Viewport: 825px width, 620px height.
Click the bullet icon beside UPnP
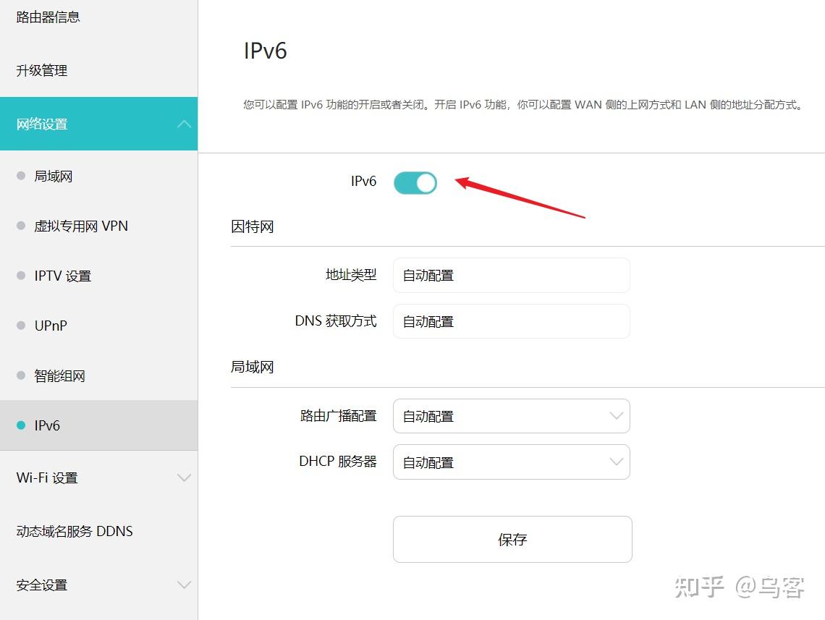pyautogui.click(x=20, y=326)
